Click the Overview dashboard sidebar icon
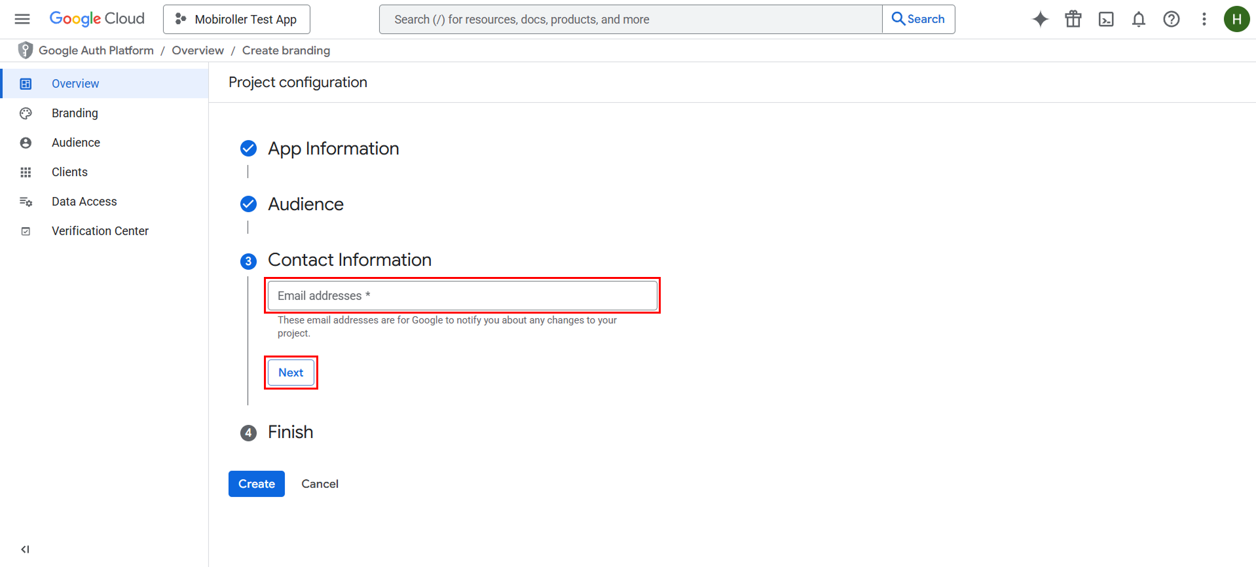1256x567 pixels. pyautogui.click(x=26, y=84)
